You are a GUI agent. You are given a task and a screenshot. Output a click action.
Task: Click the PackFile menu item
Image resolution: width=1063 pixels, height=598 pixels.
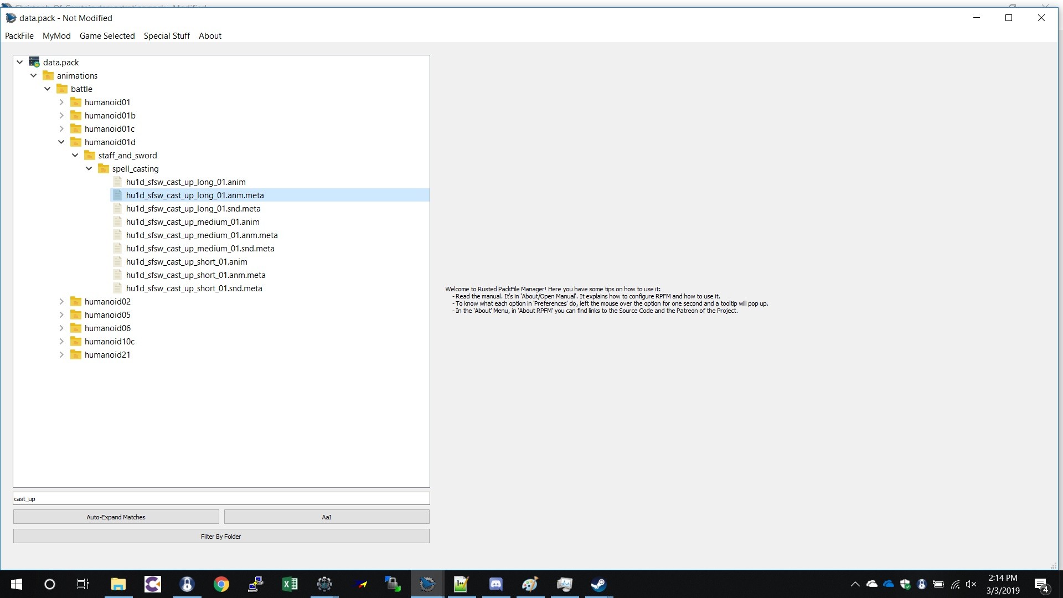[x=19, y=35]
